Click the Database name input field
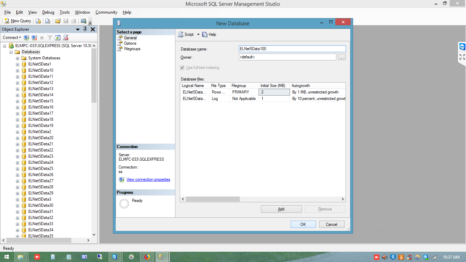 point(292,49)
